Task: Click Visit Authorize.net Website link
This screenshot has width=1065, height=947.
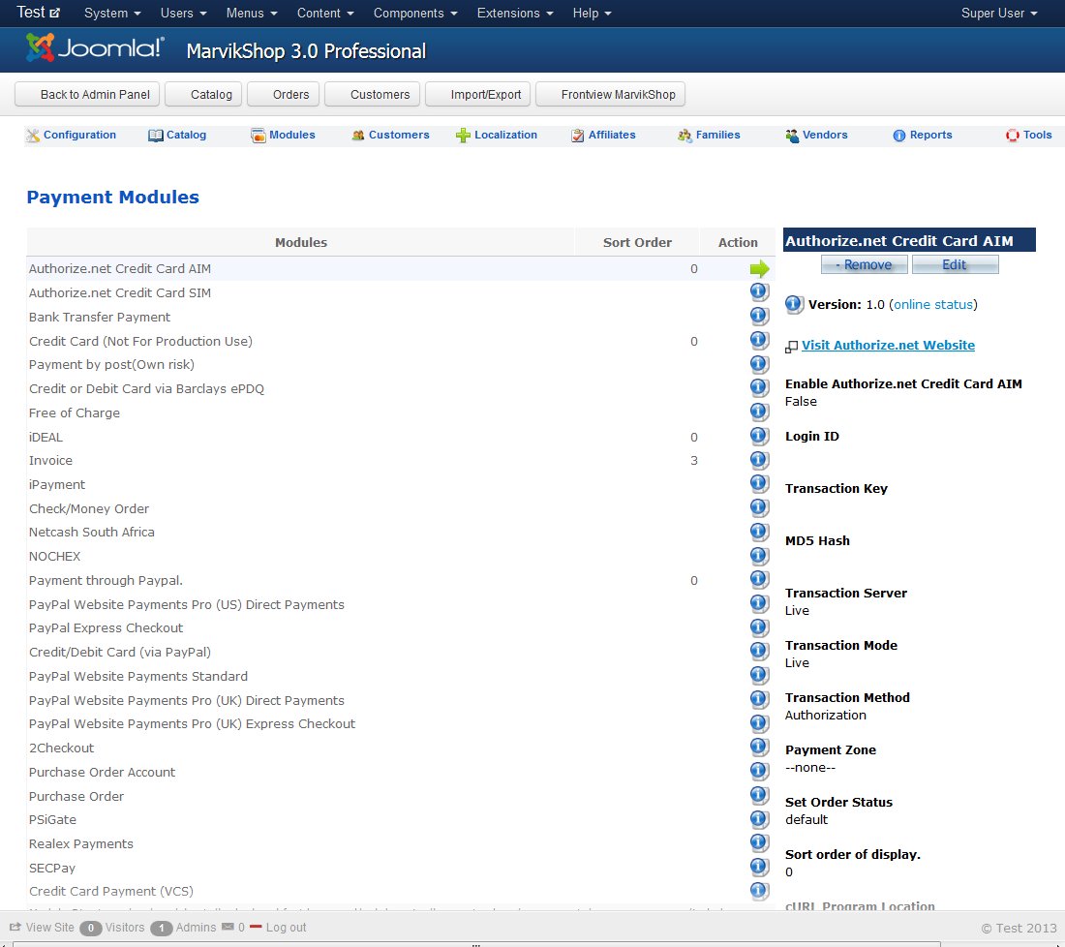Action: point(889,345)
